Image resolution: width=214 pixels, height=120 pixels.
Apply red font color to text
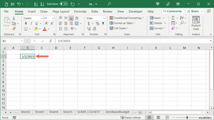[45, 29]
